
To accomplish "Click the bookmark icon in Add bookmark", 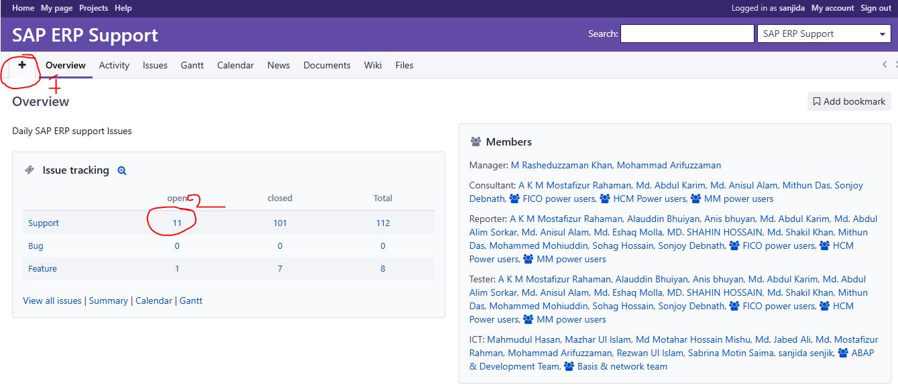I will click(816, 102).
